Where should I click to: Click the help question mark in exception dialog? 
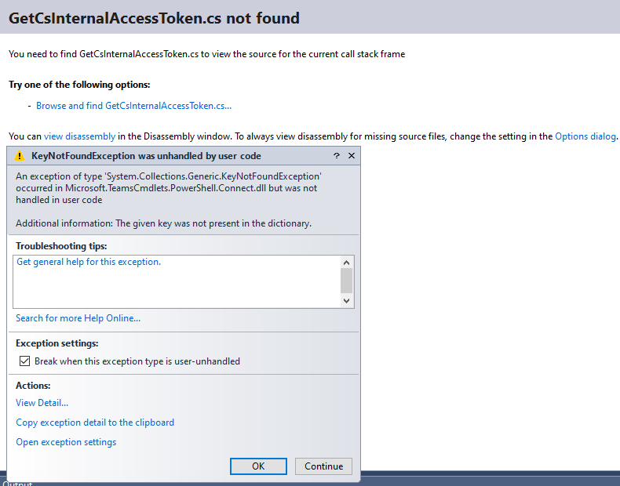[x=337, y=155]
